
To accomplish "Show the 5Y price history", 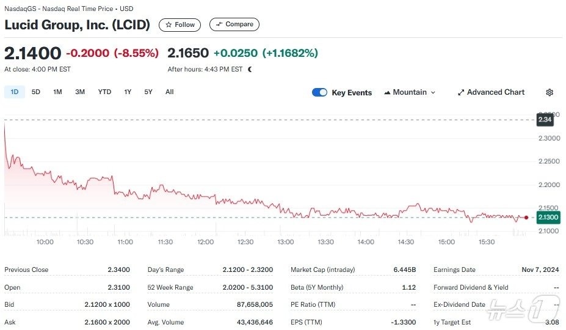I will click(148, 92).
